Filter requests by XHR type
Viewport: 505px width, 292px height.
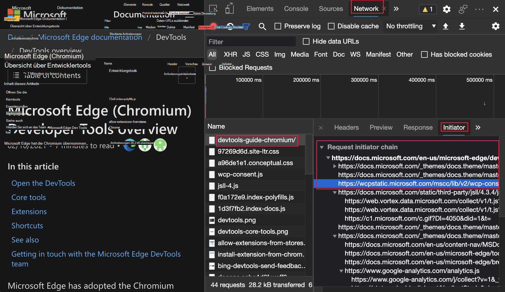(x=230, y=54)
